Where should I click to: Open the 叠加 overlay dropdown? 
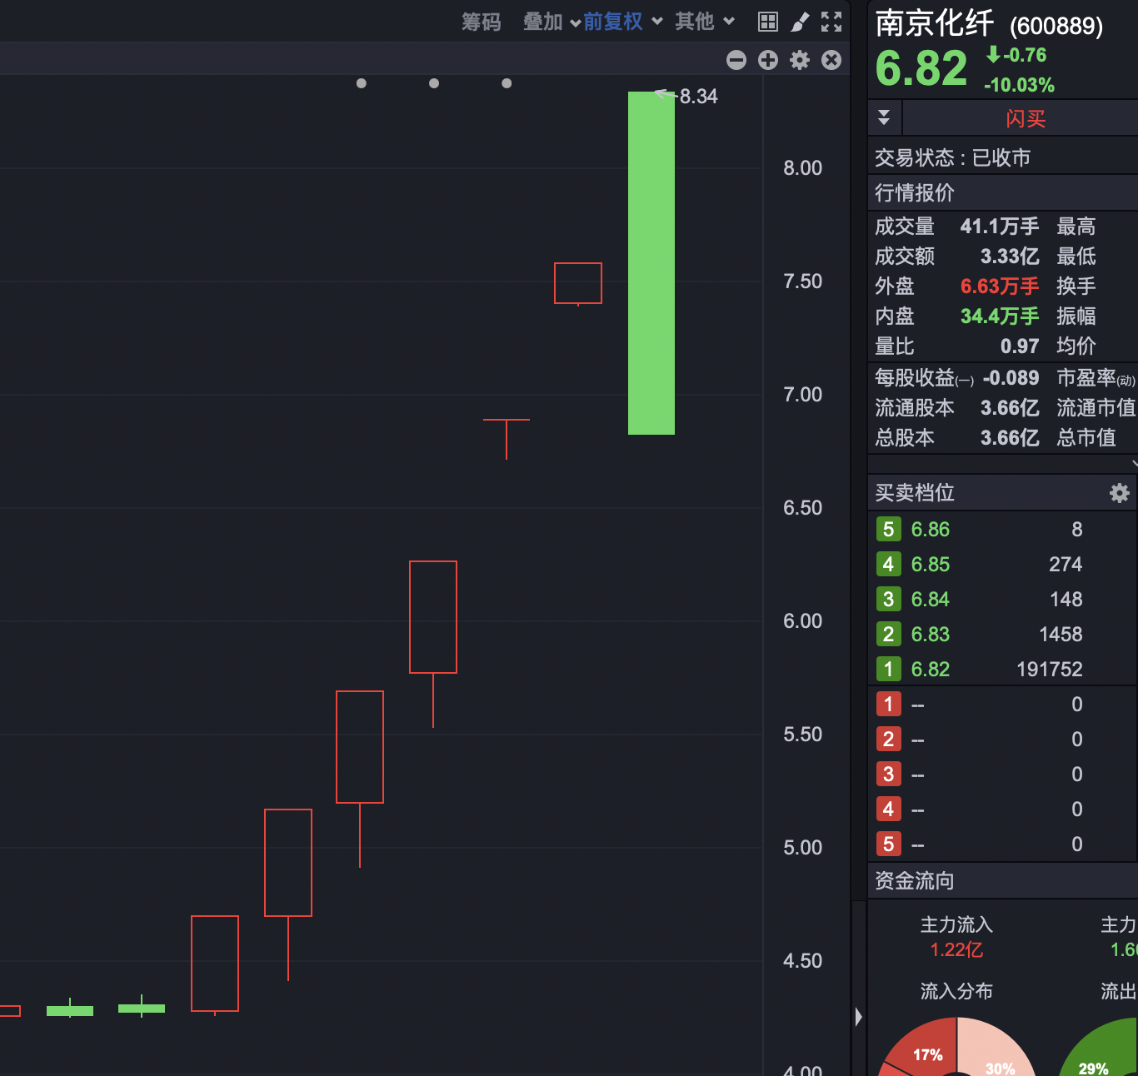pos(552,22)
